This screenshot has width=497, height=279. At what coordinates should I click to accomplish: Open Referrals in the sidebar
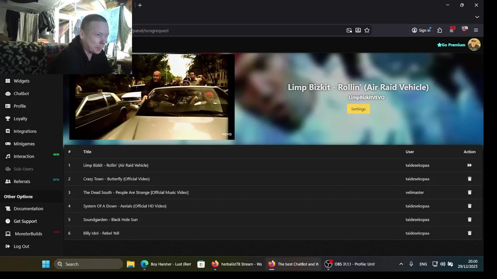coord(22,181)
